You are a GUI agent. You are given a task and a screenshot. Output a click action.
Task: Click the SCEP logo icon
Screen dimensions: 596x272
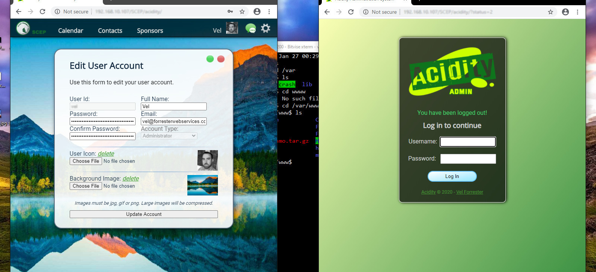[23, 28]
